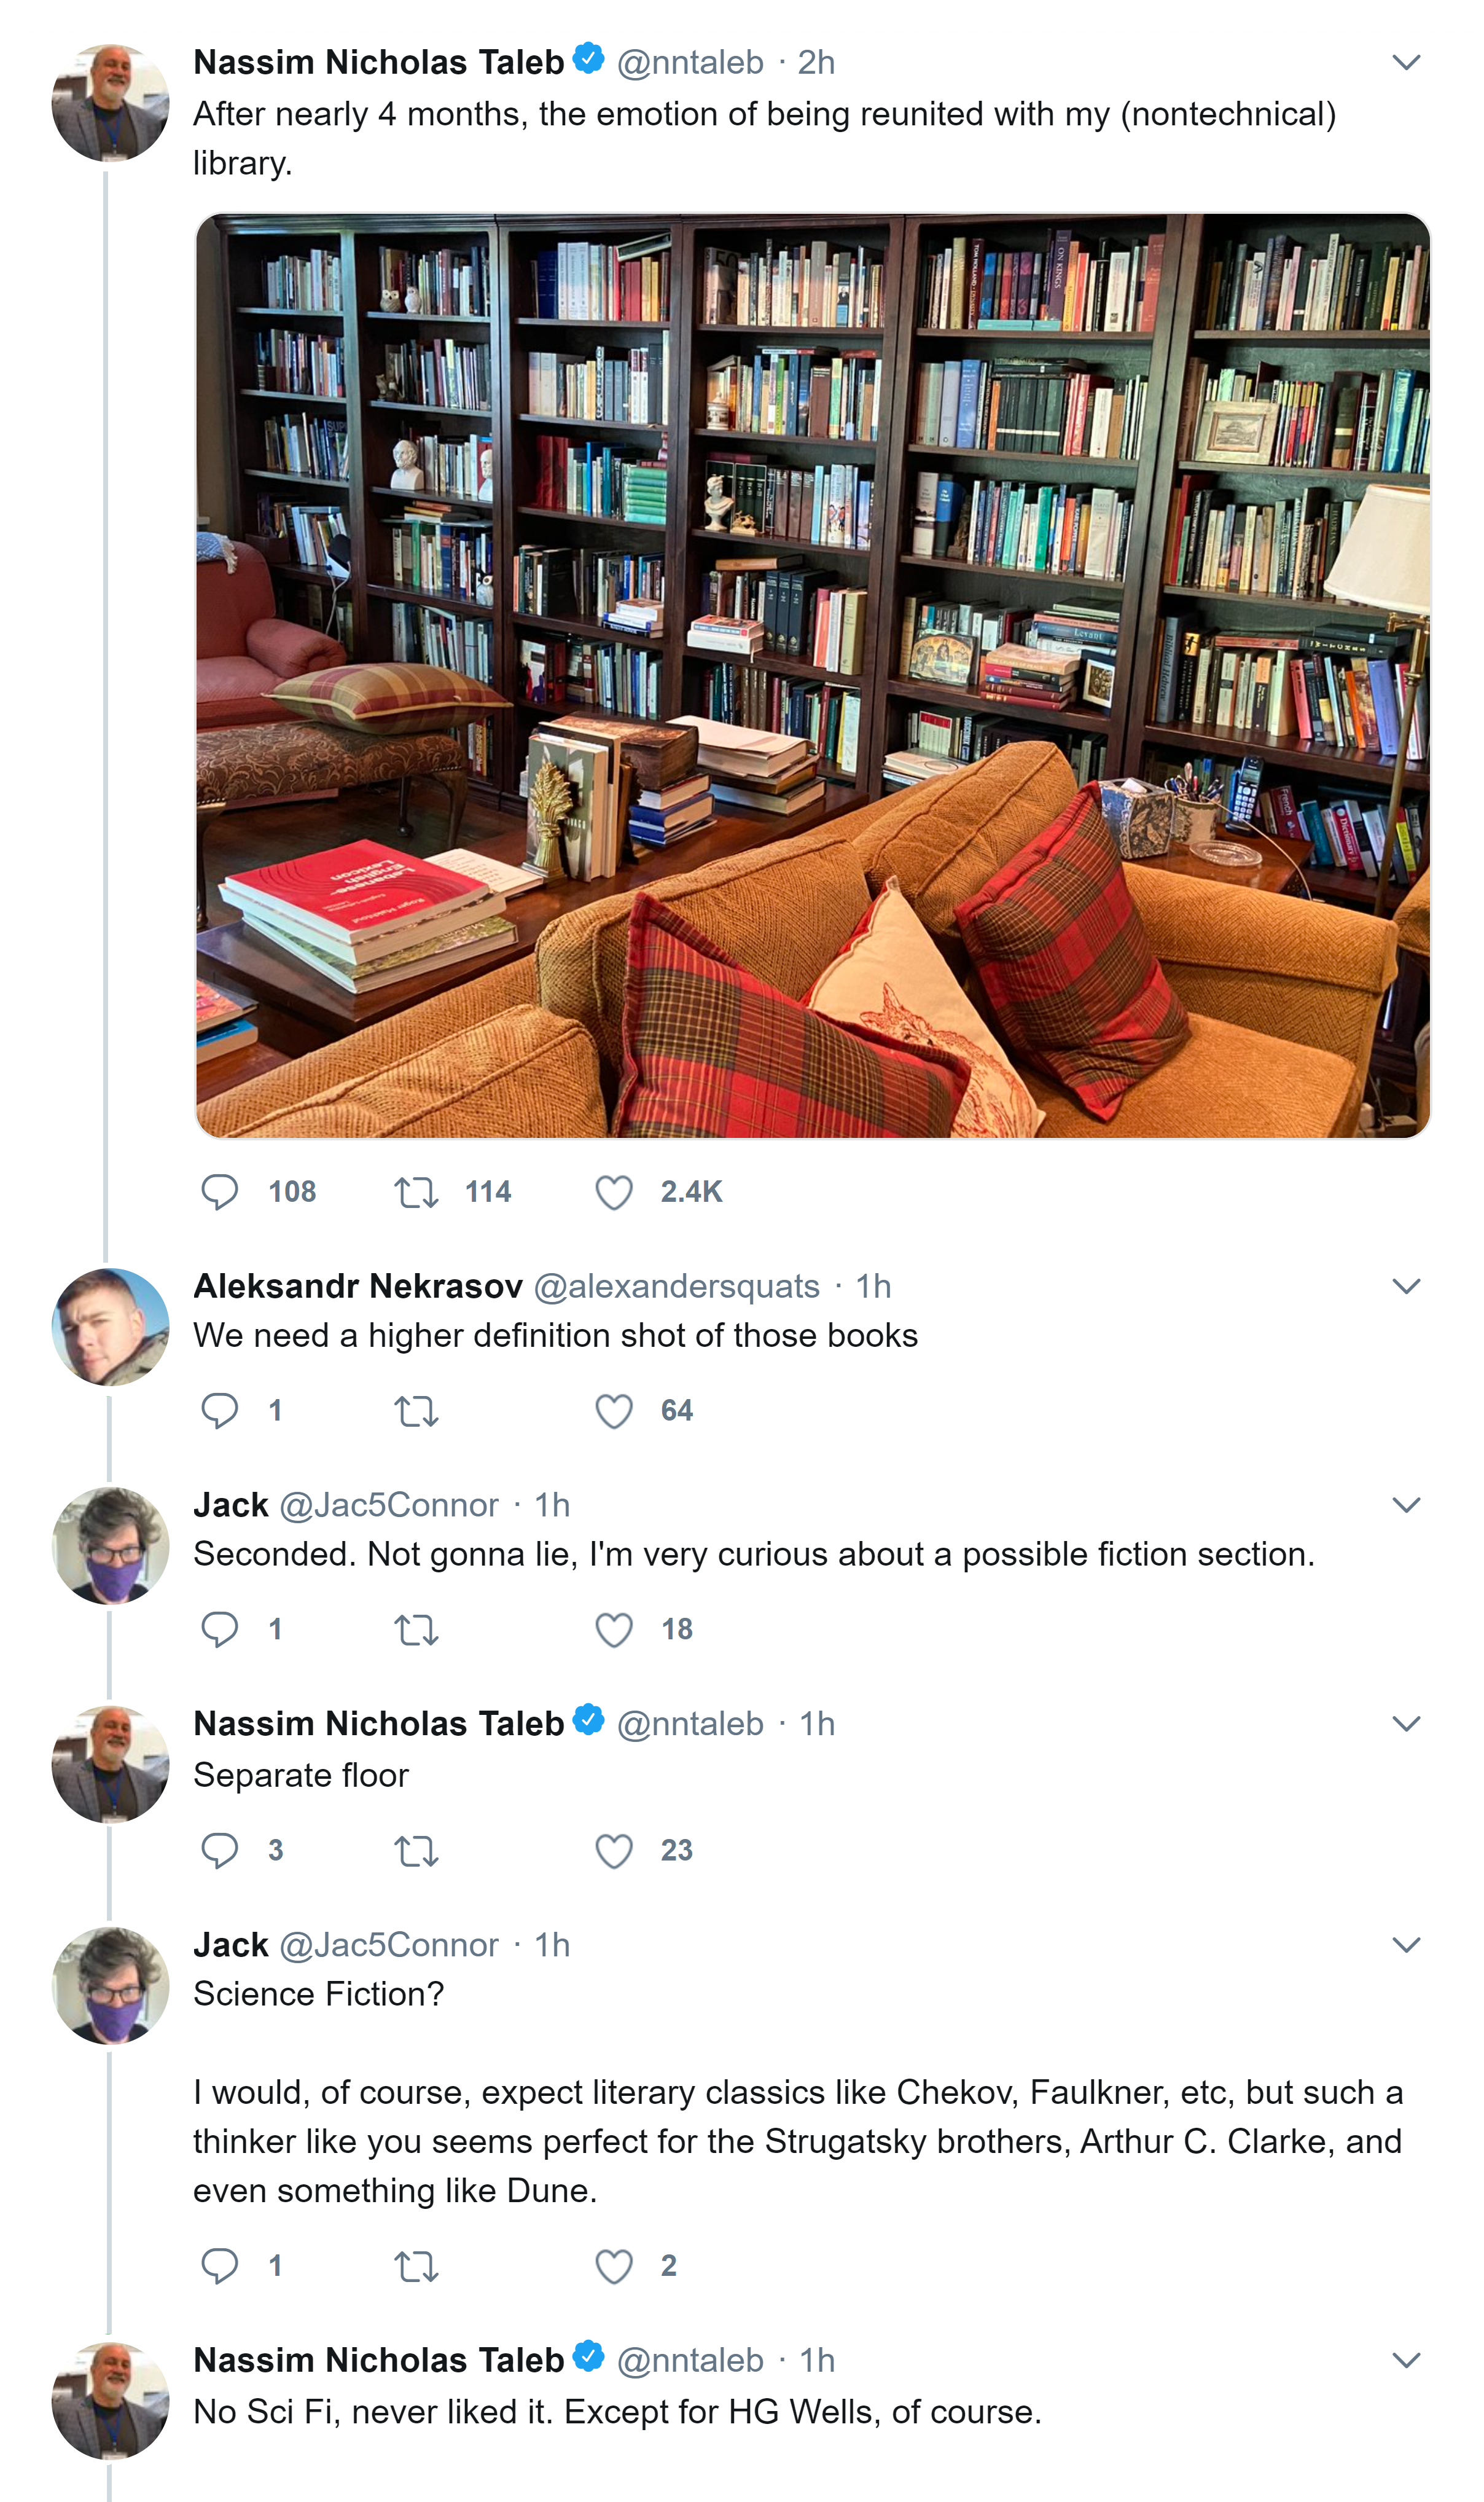
Task: Expand options menu on Aleksandr Nekrasov's tweet
Action: tap(1406, 1286)
